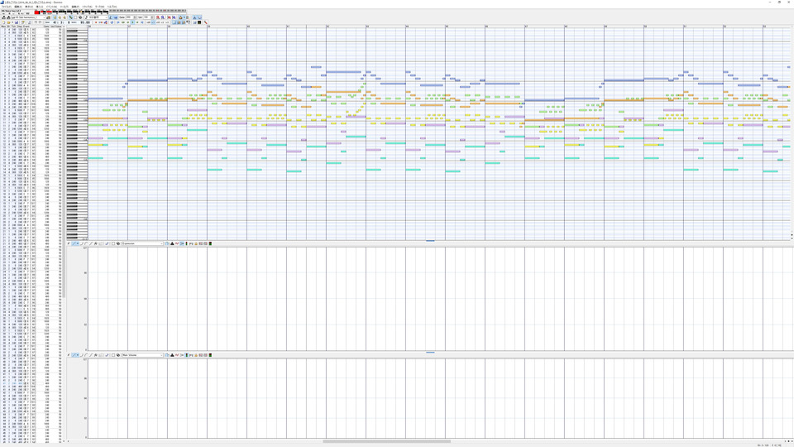Open the Main Volume controller dropdown
This screenshot has width=794, height=447.
pyautogui.click(x=141, y=355)
